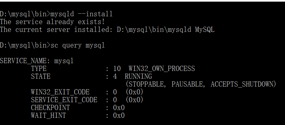Click the WAIT_HINT value '0x0'
285x125 pixels.
[119, 116]
